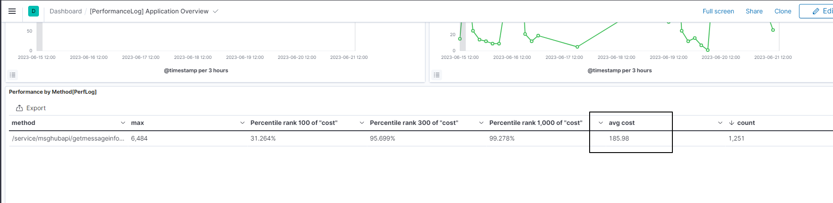
Task: Toggle legend on the right line chart
Action: point(437,75)
